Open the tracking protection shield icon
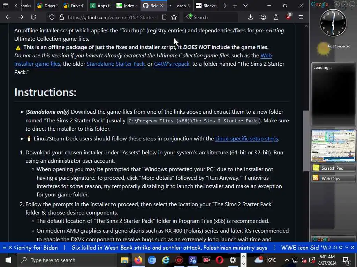357x267 pixels. (x=52, y=17)
